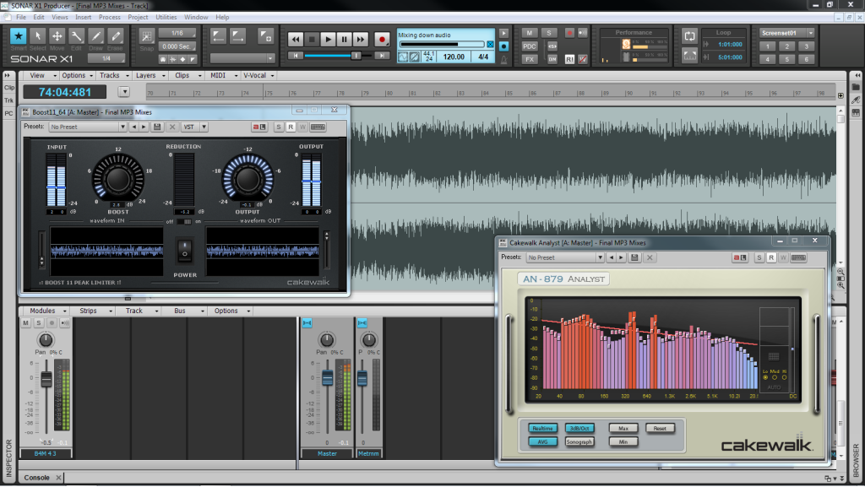Choose the Erase tool in the toolbar

pyautogui.click(x=116, y=36)
